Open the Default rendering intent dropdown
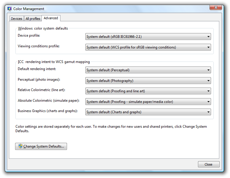The width and height of the screenshot is (230, 178). pyautogui.click(x=148, y=70)
